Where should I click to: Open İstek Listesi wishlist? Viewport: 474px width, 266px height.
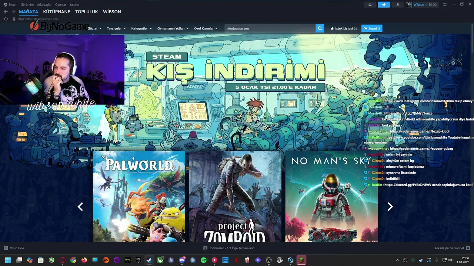344,28
